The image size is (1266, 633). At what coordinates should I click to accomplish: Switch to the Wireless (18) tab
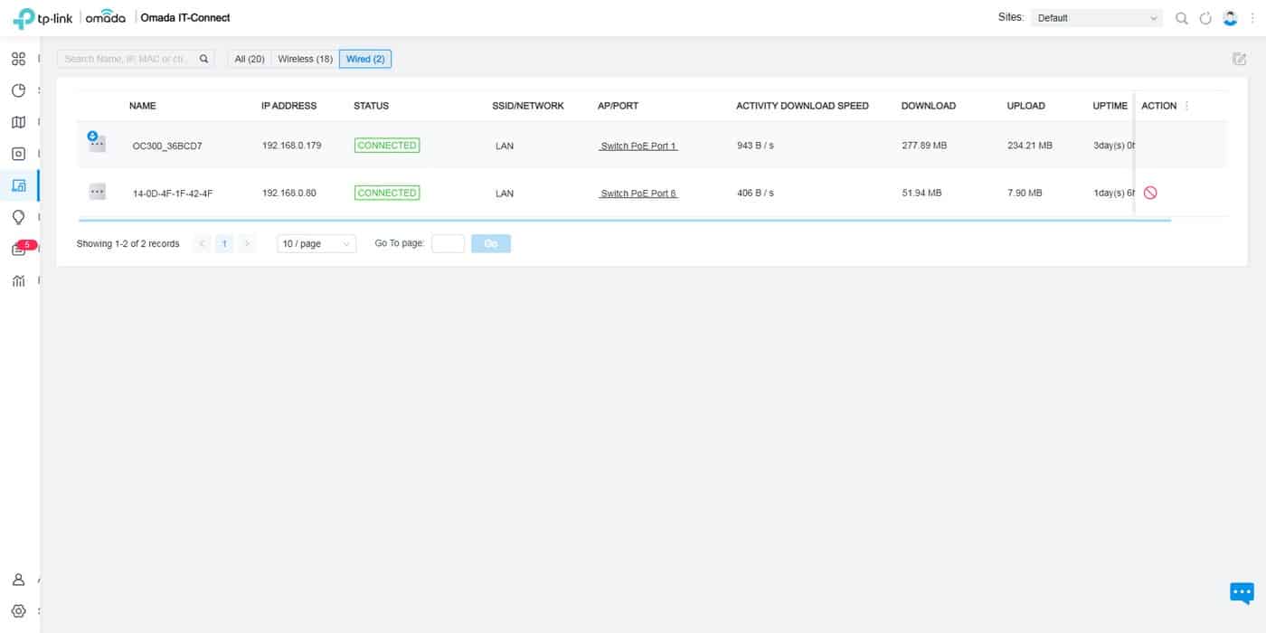305,59
